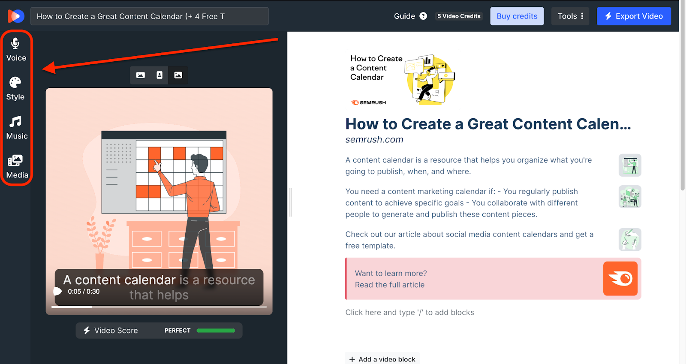Select the landscape aspect ratio icon
The width and height of the screenshot is (686, 364).
tap(141, 75)
